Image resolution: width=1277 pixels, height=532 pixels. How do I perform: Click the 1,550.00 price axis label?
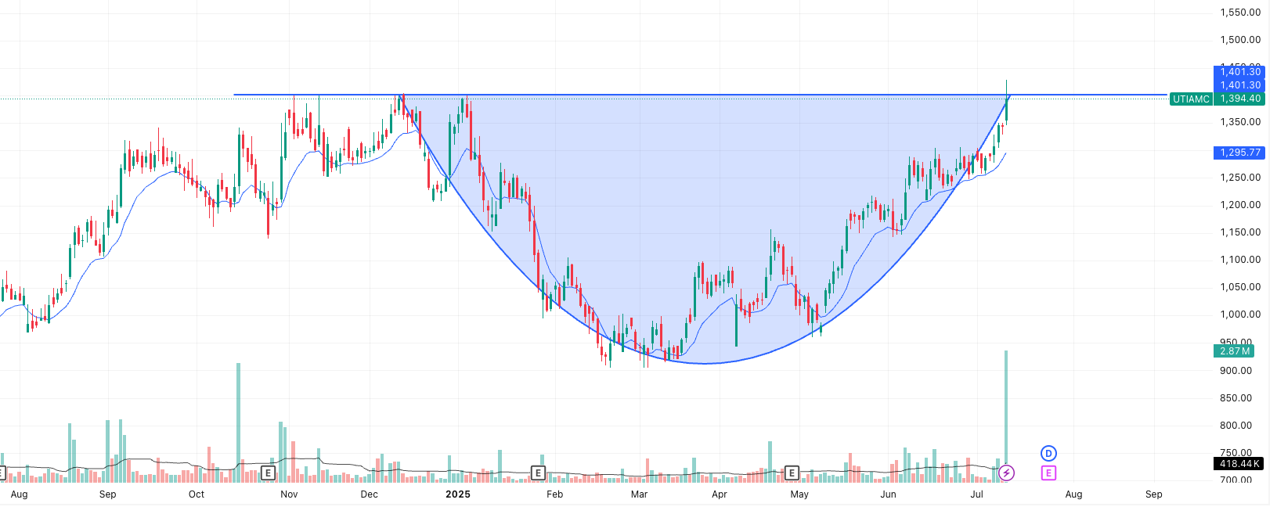1240,13
